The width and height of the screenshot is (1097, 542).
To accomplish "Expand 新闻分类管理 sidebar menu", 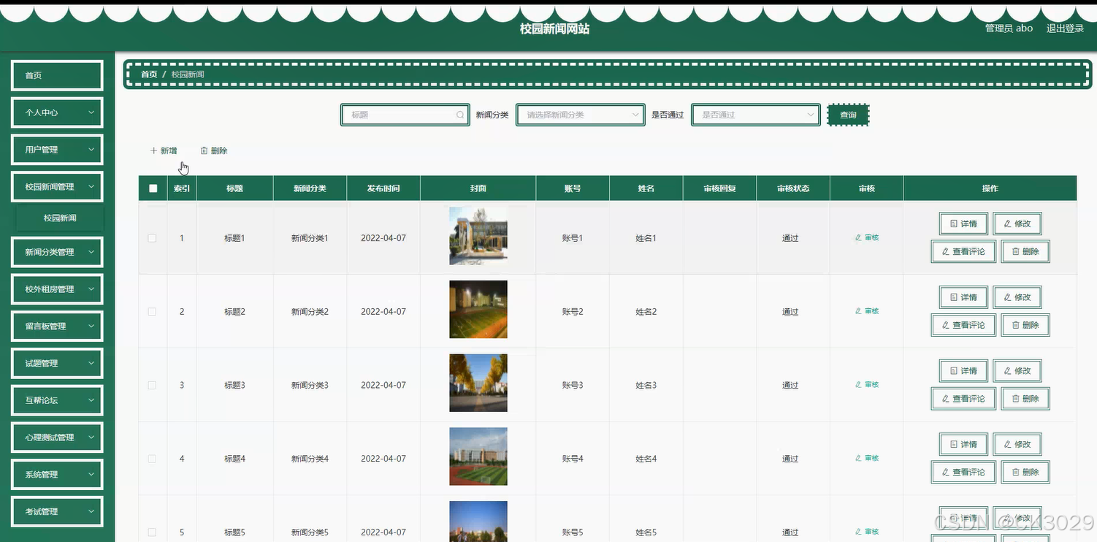I will coord(57,252).
